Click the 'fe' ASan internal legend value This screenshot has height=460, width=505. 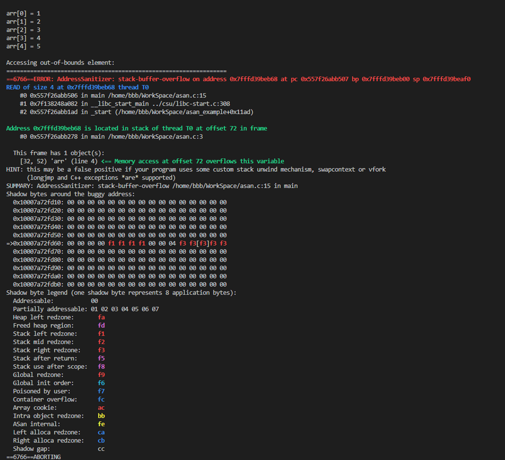101,424
